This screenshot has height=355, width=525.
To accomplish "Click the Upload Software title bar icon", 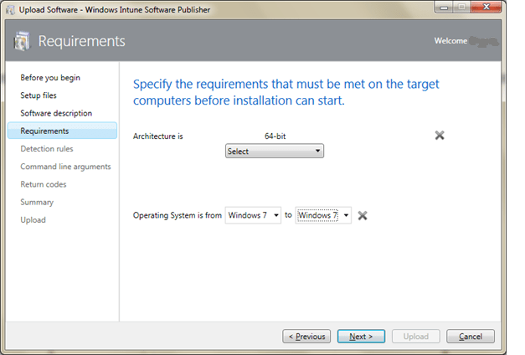I will point(9,9).
